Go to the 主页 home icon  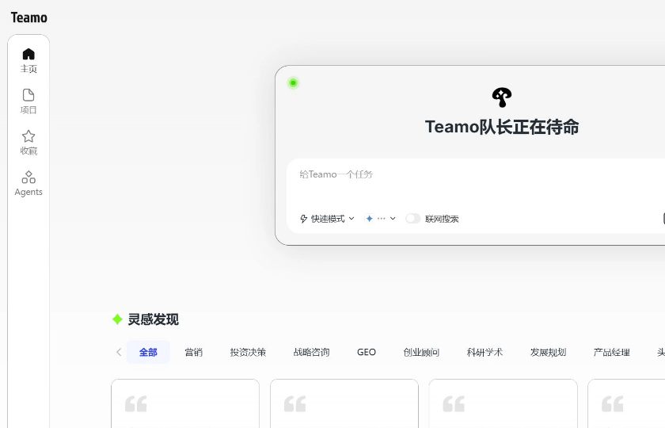click(28, 55)
